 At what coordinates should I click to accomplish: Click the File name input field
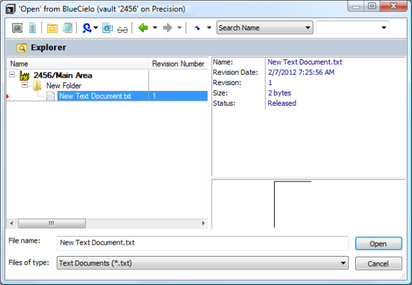pos(203,243)
